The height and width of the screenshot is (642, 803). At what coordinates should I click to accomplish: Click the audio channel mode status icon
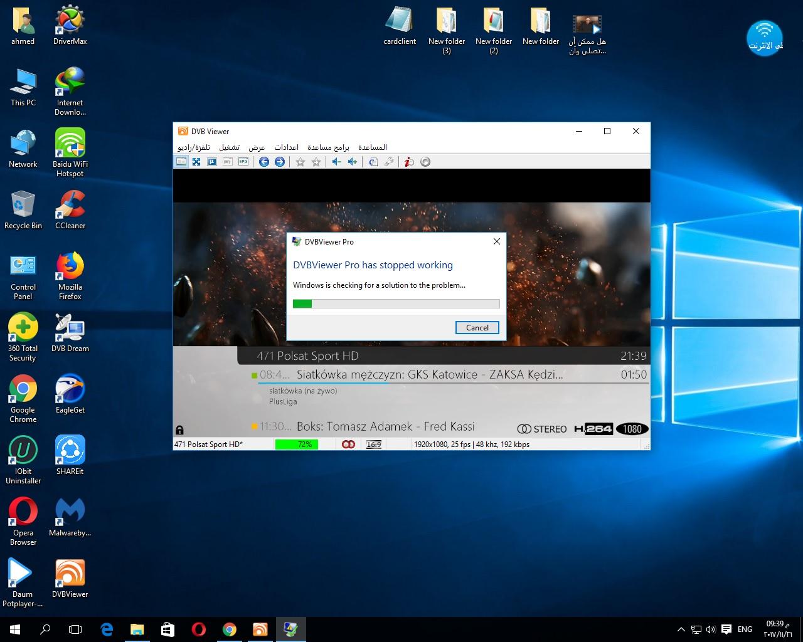click(348, 445)
